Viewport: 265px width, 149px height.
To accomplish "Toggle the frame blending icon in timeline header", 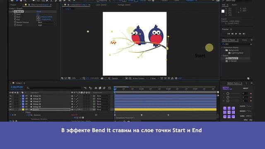I will [x=100, y=88].
